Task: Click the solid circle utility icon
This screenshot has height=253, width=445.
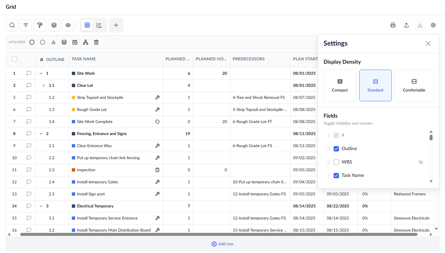Action: pos(32,42)
